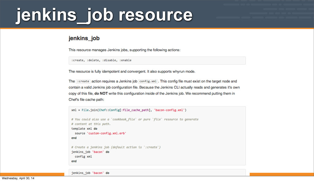Viewport: 314px width, 181px height.
Task: Click the bold "jenkins_job" section heading
Action: (x=84, y=39)
